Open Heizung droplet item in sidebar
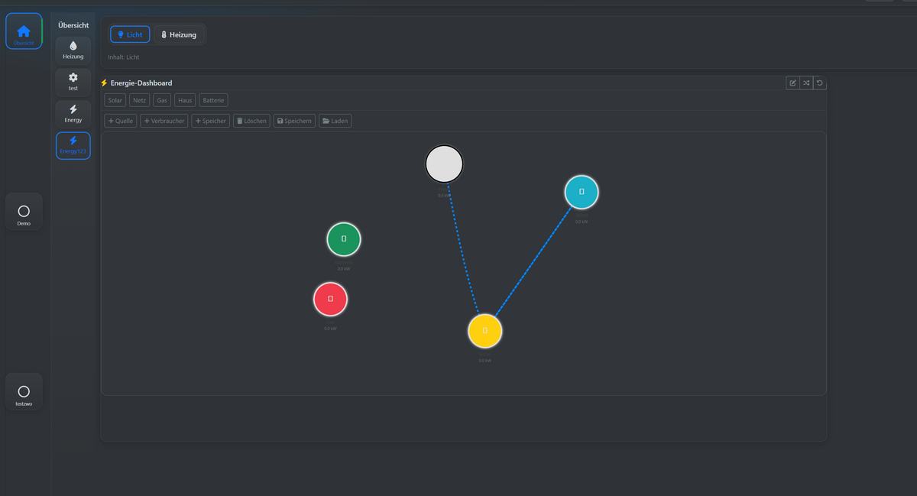The width and height of the screenshot is (917, 496). click(x=73, y=50)
